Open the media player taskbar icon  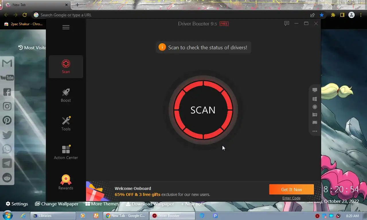83,216
